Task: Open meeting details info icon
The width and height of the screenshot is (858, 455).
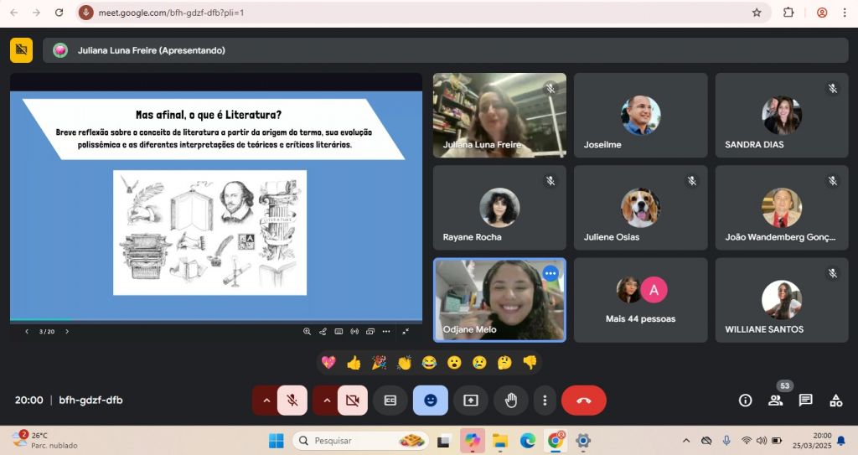Action: (745, 401)
